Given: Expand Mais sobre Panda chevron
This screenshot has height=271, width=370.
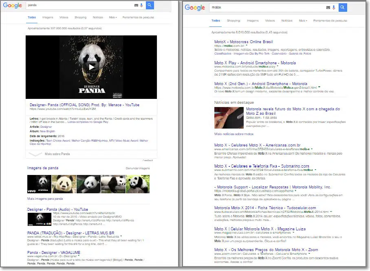Looking at the screenshot, I should pyautogui.click(x=35, y=154).
